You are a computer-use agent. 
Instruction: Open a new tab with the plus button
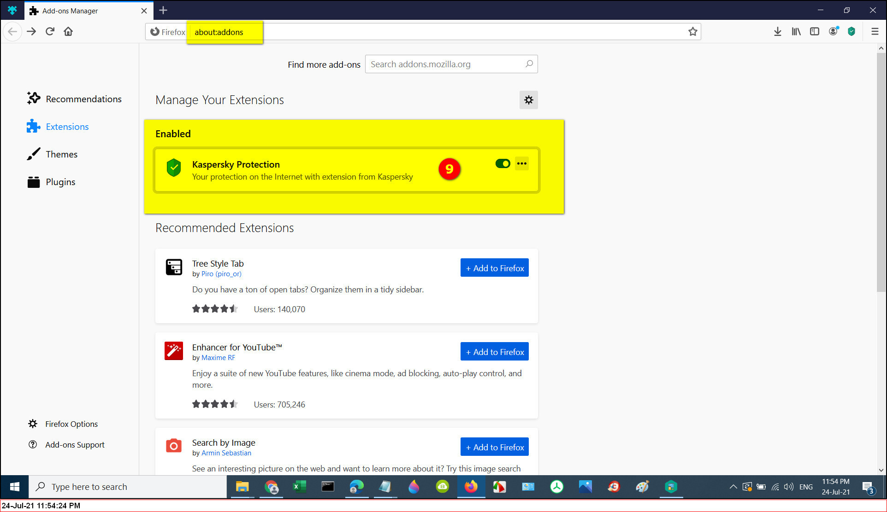[163, 10]
